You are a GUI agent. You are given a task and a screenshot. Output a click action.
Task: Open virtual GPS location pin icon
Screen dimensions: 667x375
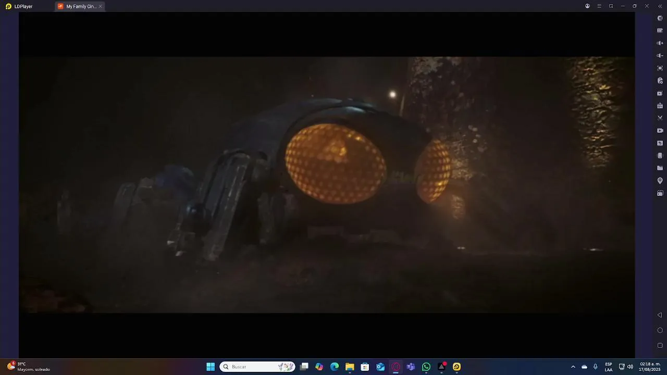[660, 181]
